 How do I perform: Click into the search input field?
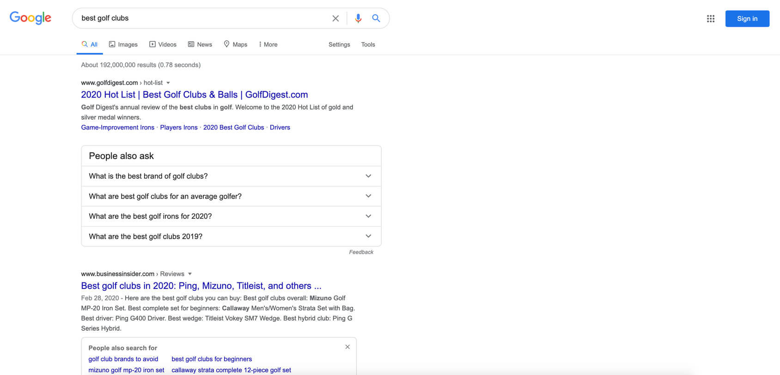(x=203, y=18)
